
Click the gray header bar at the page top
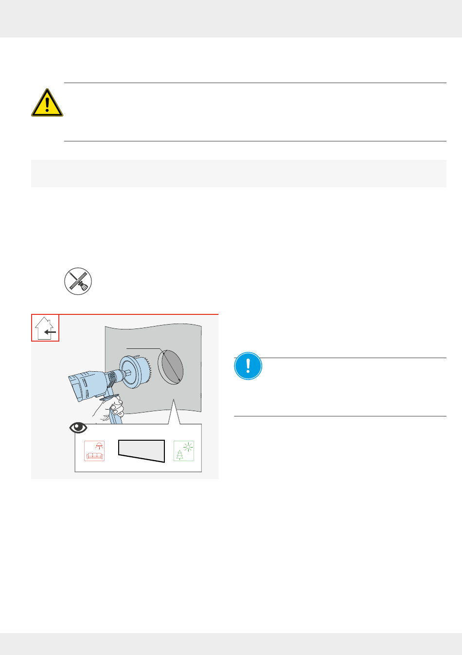coord(231,18)
